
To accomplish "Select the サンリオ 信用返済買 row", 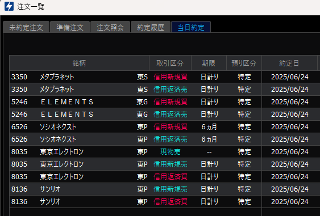I will pos(165,202).
